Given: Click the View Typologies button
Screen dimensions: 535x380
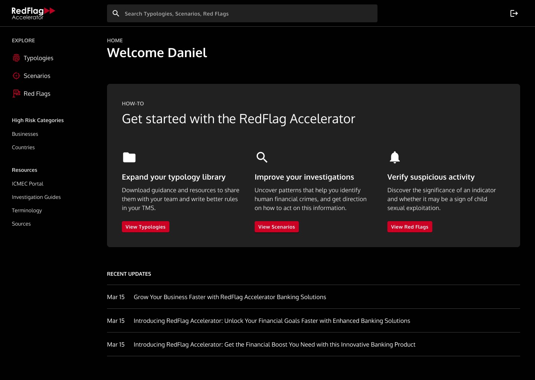Looking at the screenshot, I should point(145,227).
